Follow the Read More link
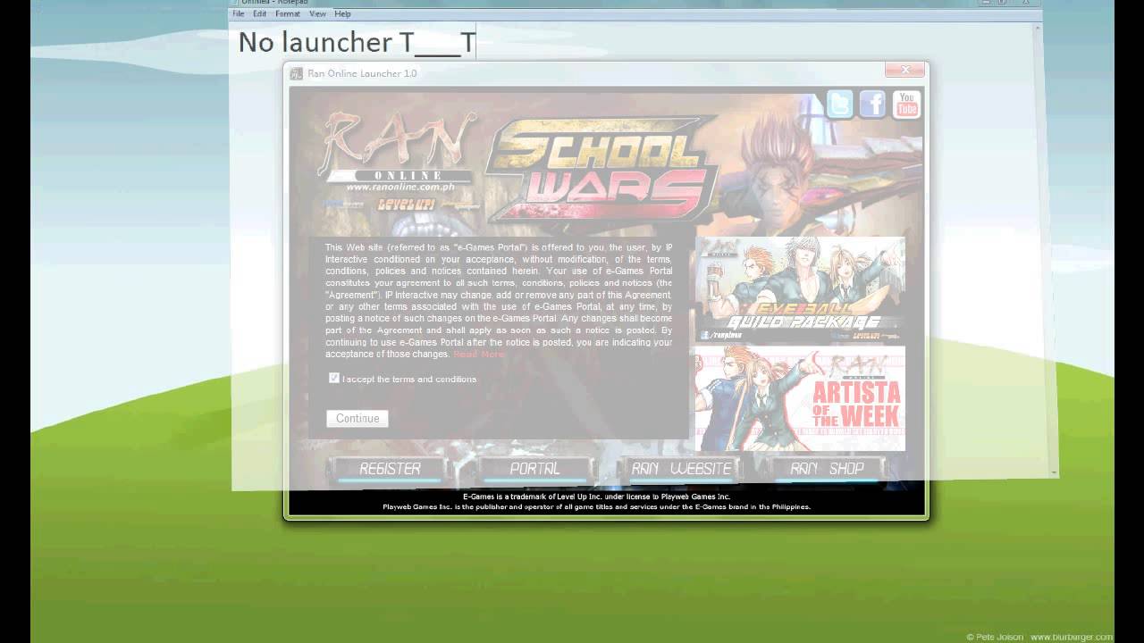The image size is (1144, 643). click(x=479, y=355)
